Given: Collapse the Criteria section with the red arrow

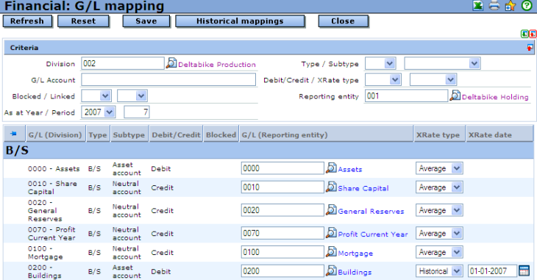Looking at the screenshot, I should pyautogui.click(x=530, y=48).
